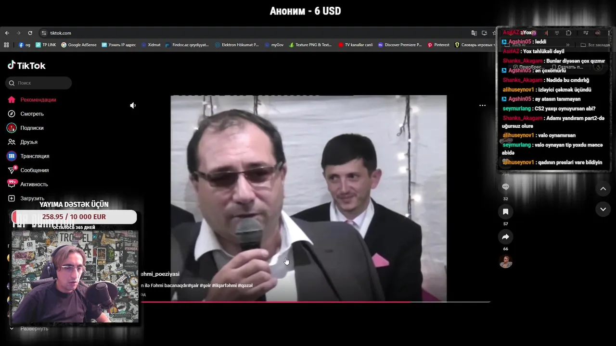This screenshot has width=616, height=346.
Task: Open the site information icon beside tiktok.com
Action: click(x=44, y=33)
